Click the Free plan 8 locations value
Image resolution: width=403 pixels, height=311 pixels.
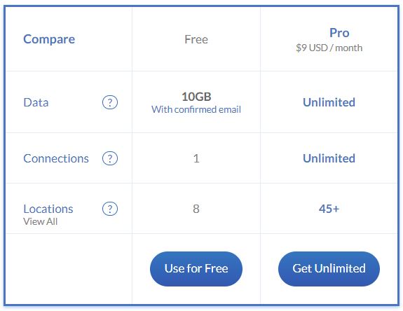click(x=196, y=209)
